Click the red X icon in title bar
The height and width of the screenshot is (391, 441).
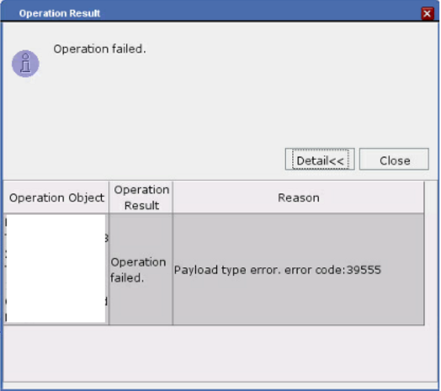pos(427,13)
